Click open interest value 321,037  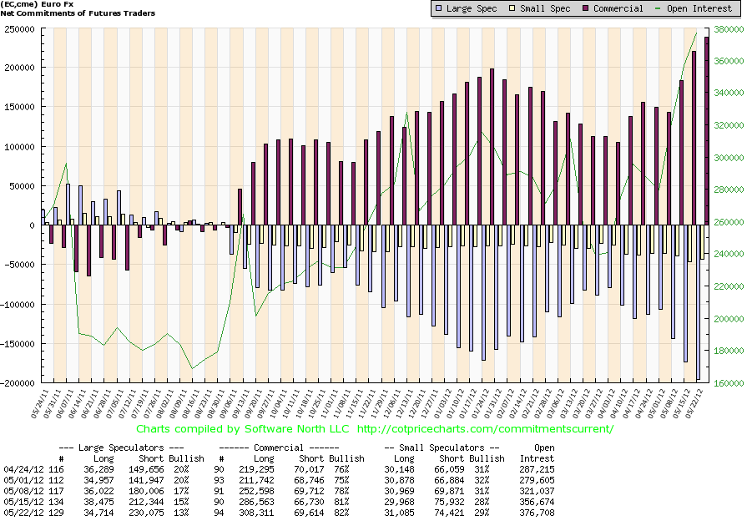click(x=538, y=491)
